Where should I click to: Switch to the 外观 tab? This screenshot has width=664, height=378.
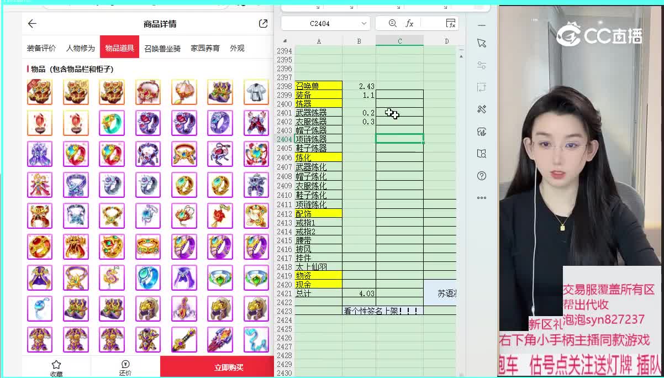pos(237,48)
